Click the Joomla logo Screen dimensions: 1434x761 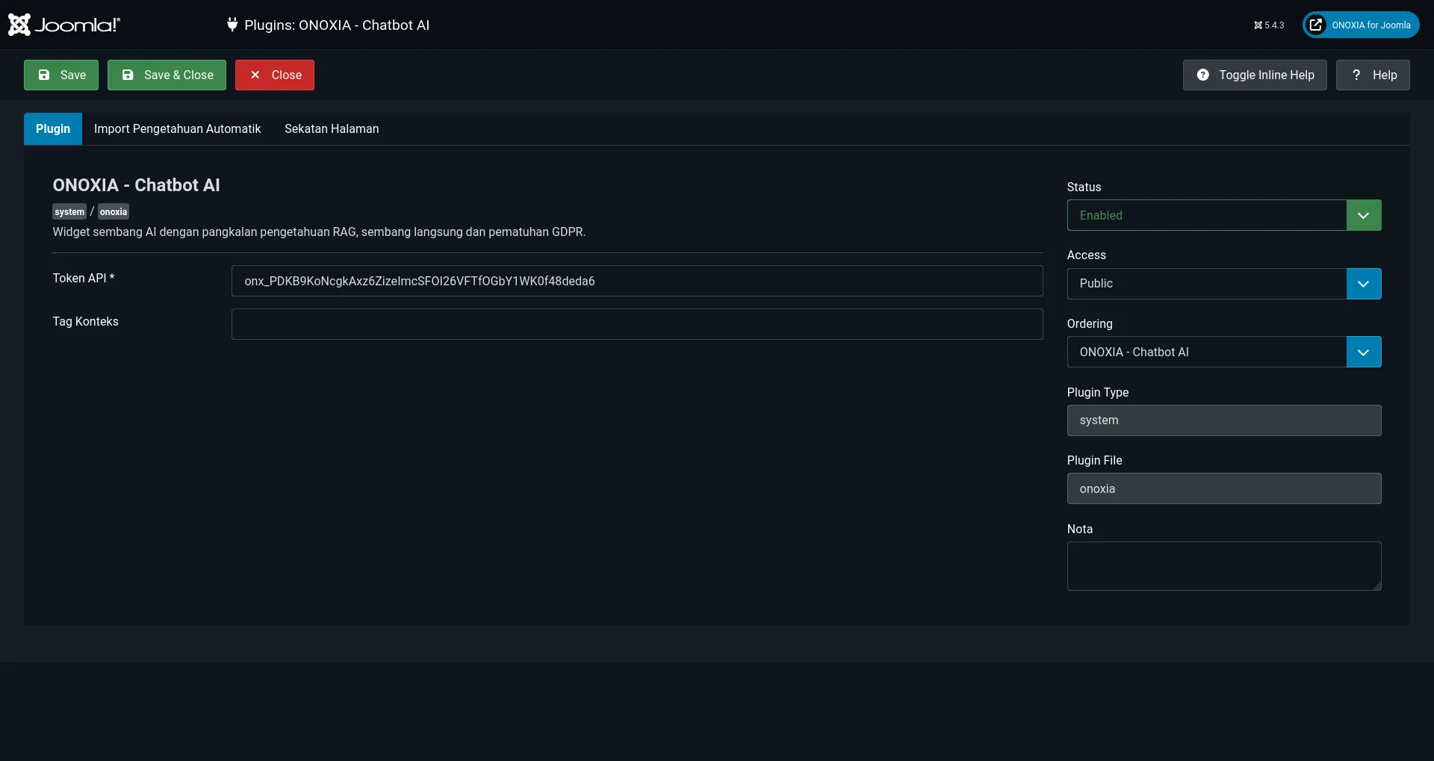tap(64, 25)
